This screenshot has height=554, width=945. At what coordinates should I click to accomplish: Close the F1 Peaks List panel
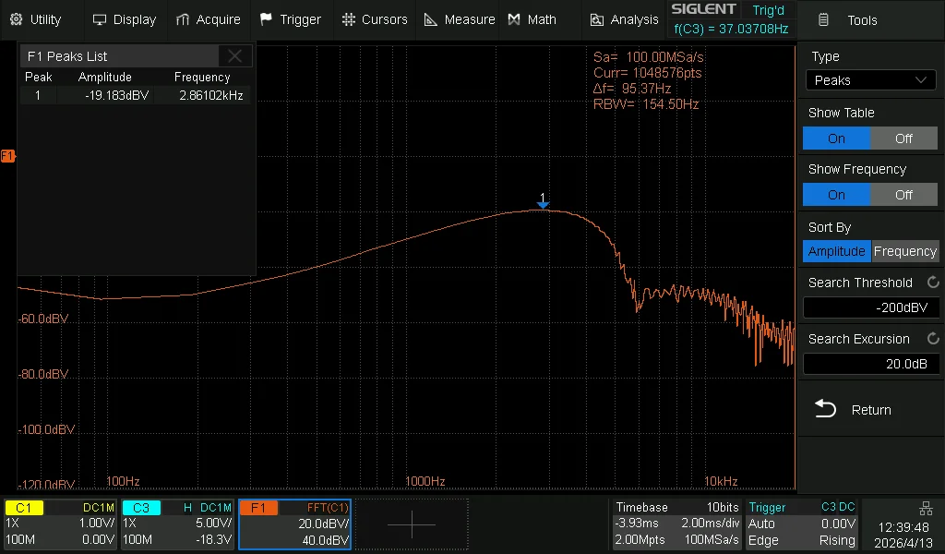coord(235,56)
